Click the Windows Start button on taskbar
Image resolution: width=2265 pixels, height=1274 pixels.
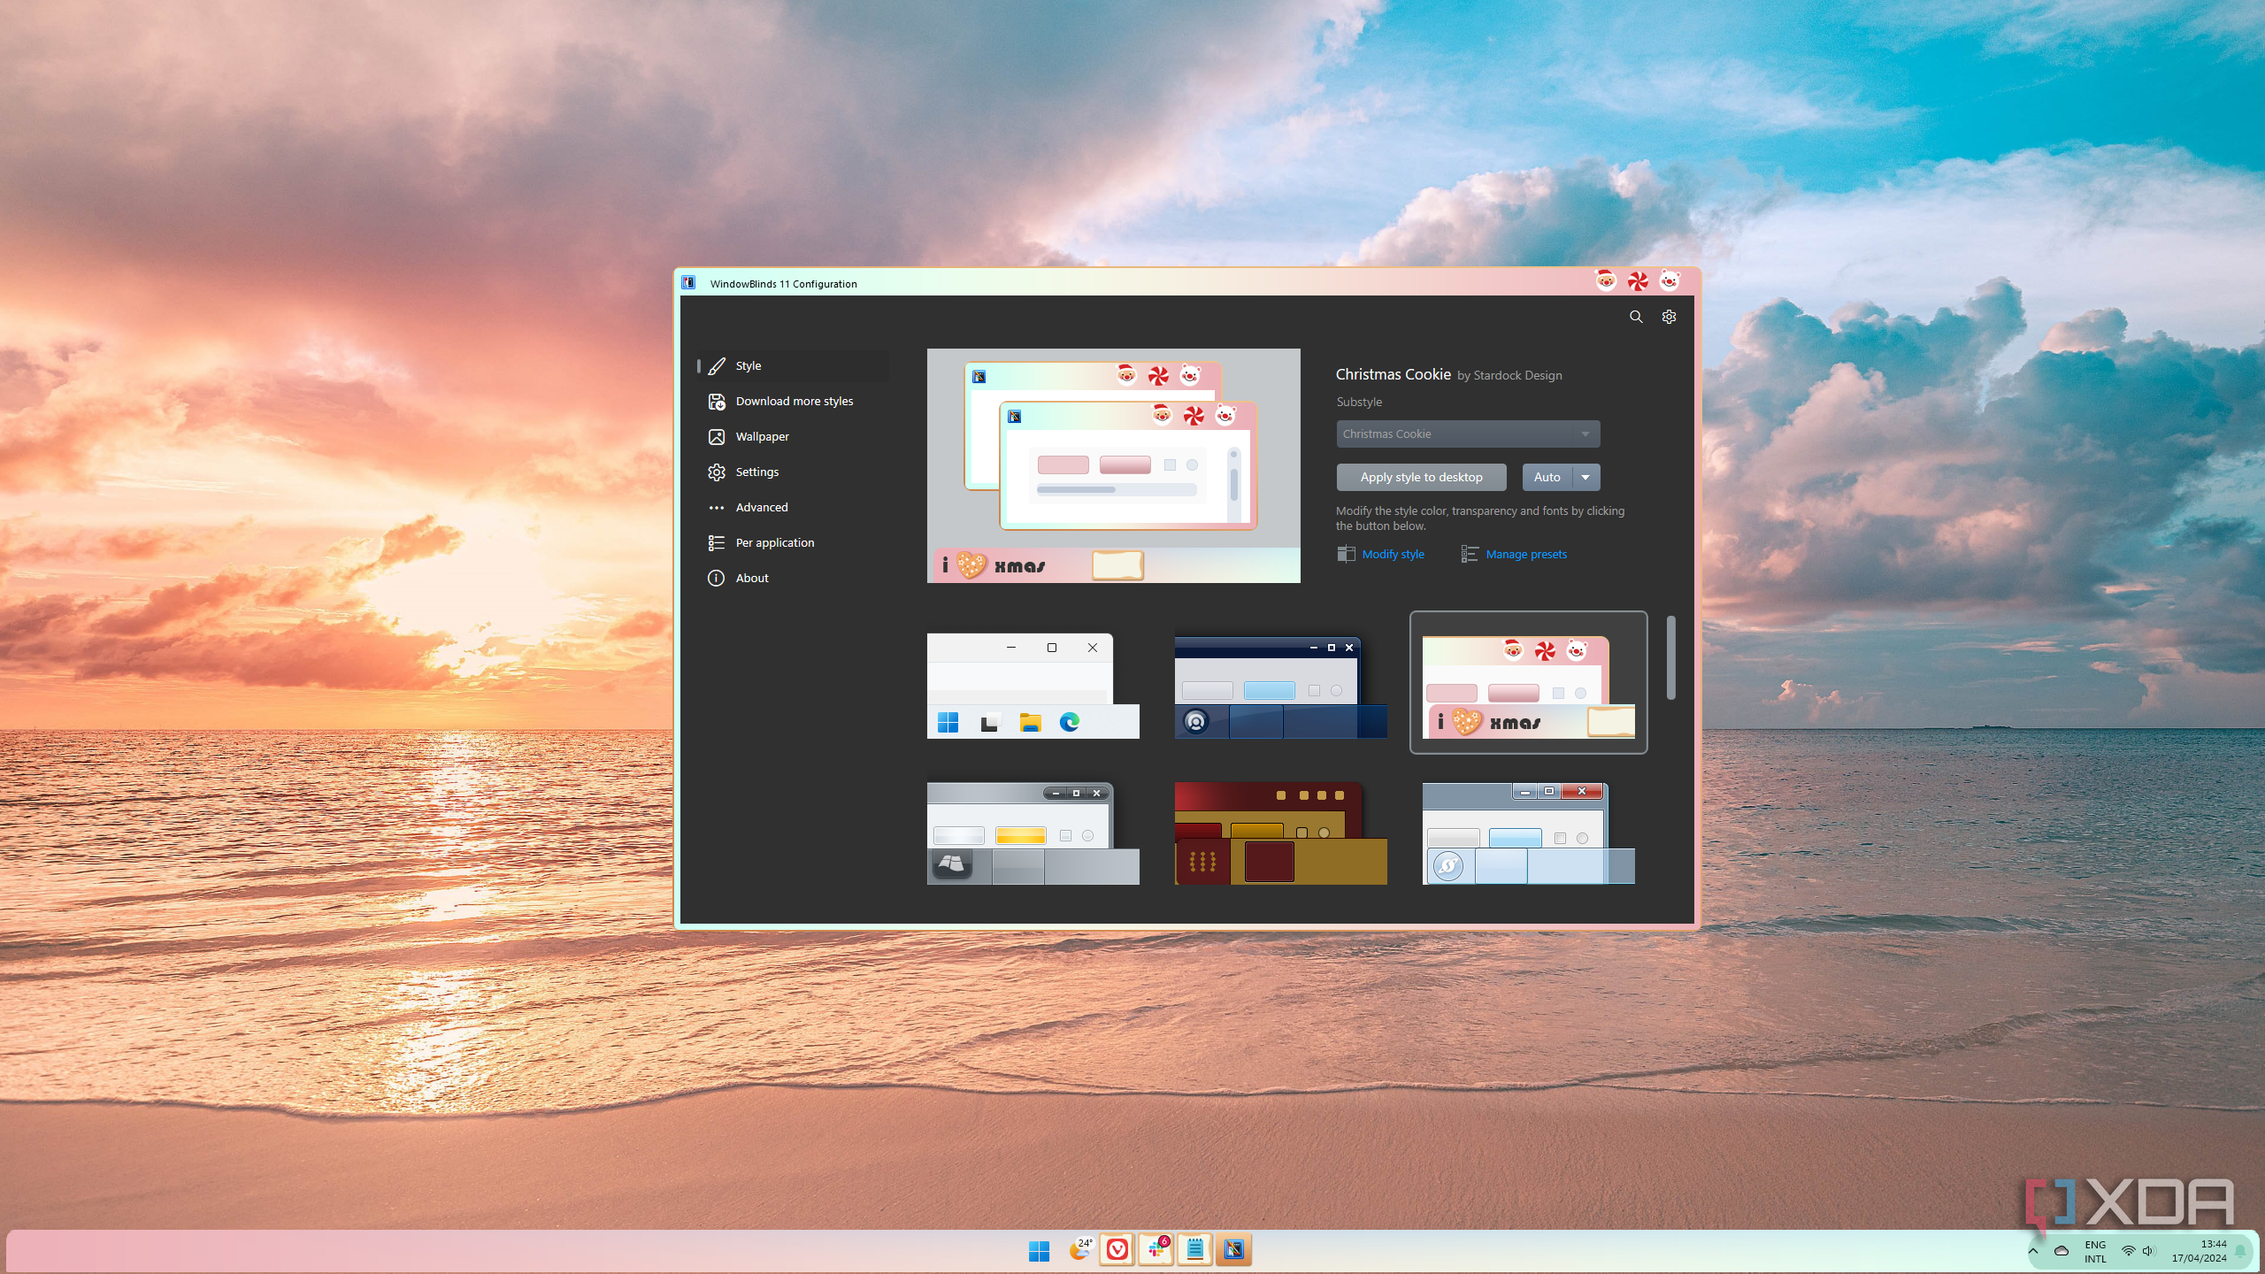coord(1039,1250)
